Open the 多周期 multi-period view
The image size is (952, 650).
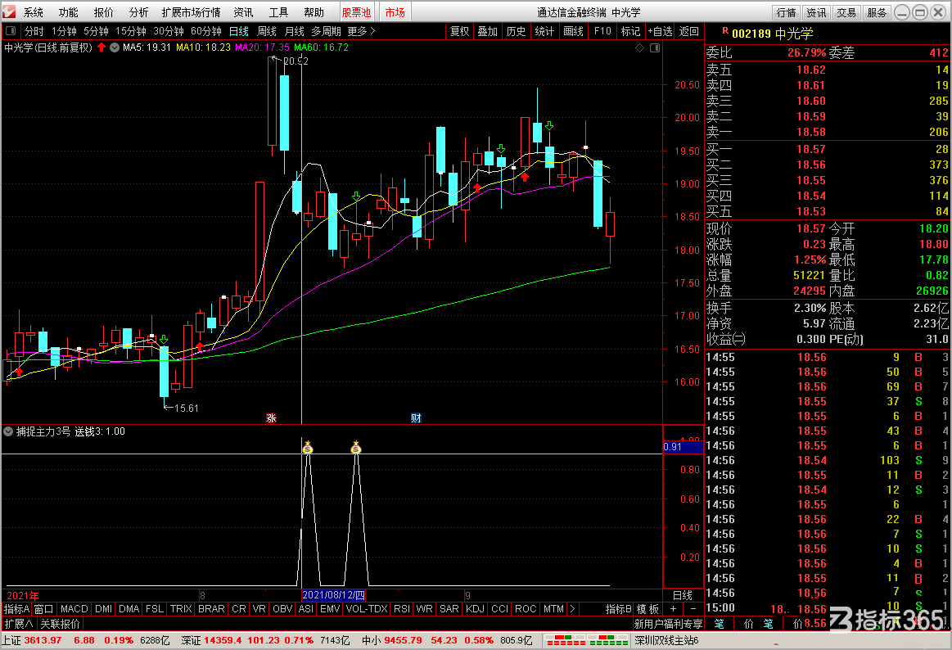pyautogui.click(x=326, y=31)
